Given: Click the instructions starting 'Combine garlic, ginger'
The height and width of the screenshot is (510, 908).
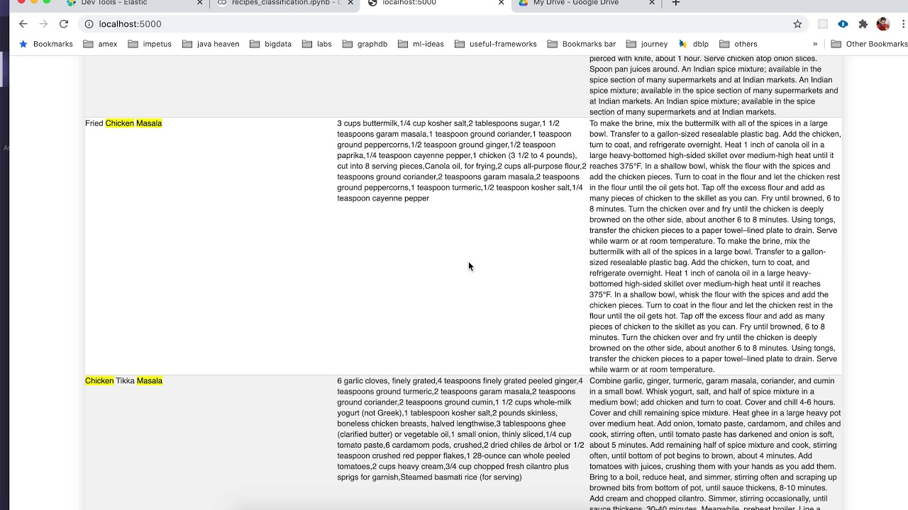Looking at the screenshot, I should click(x=715, y=443).
